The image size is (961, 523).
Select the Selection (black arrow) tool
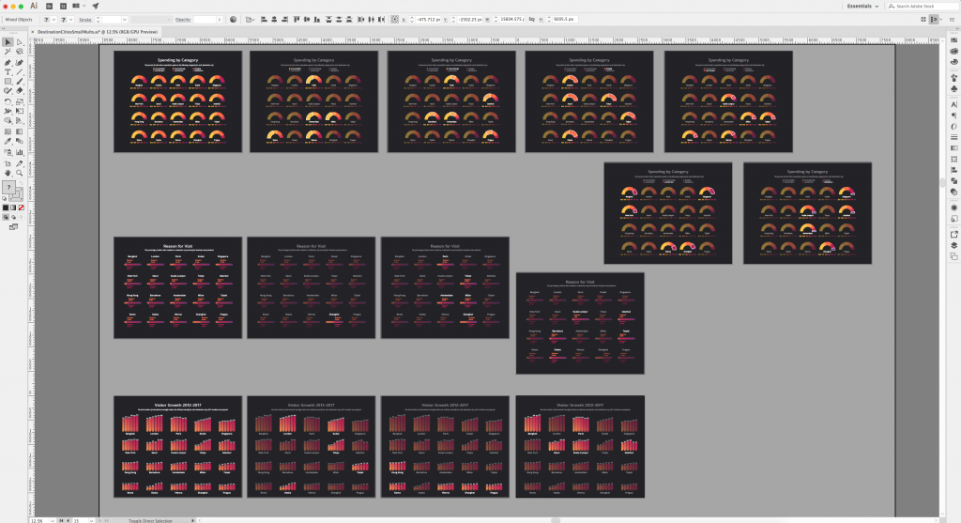[8, 41]
